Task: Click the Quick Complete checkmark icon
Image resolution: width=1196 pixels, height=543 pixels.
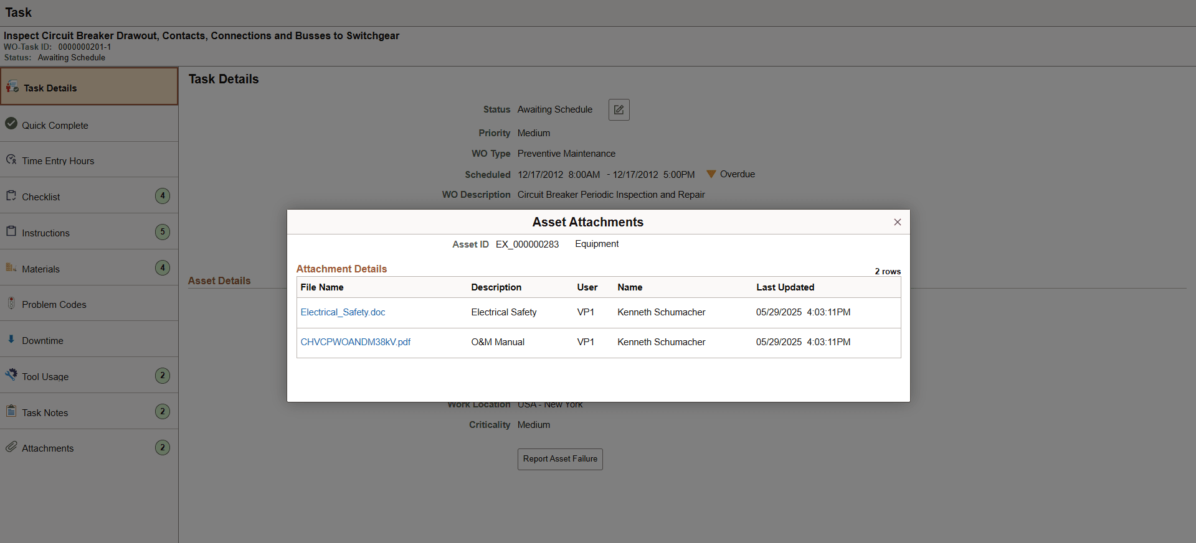Action: [11, 124]
